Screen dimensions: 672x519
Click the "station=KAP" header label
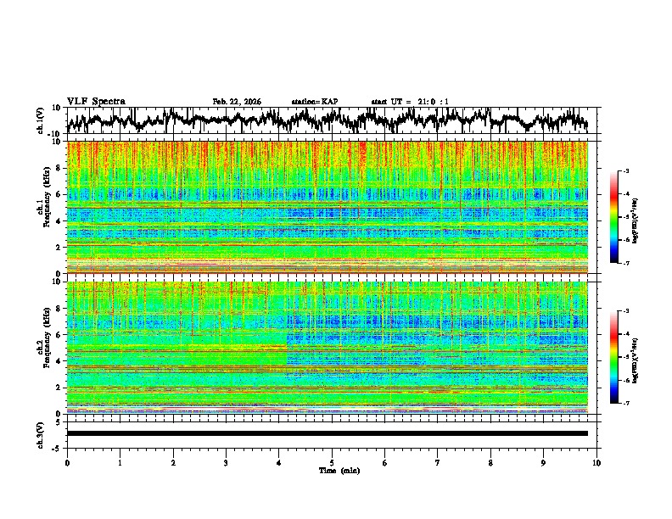(x=315, y=102)
